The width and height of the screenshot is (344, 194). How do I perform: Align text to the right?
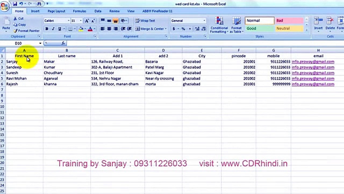click(x=115, y=29)
